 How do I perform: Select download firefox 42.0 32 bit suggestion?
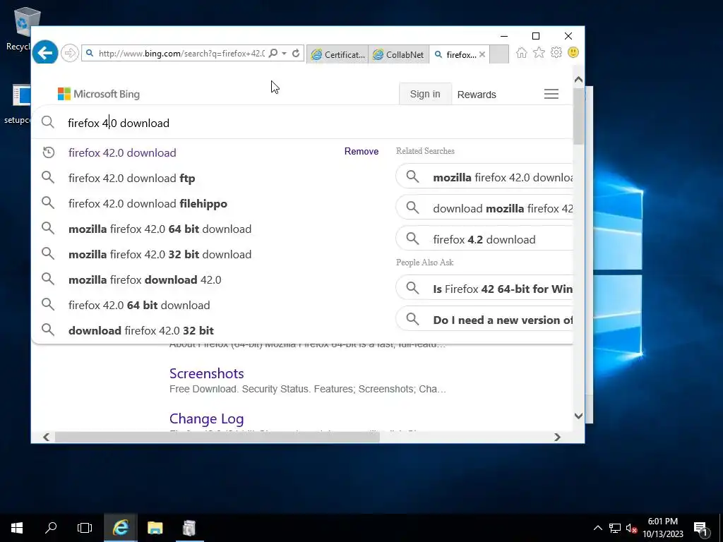pos(141,330)
